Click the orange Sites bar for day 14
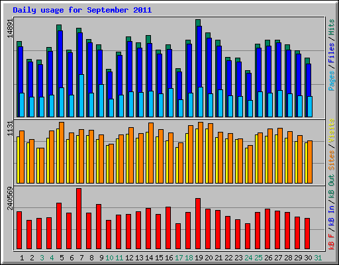Viewport: 339px width, 265px height. [151, 153]
